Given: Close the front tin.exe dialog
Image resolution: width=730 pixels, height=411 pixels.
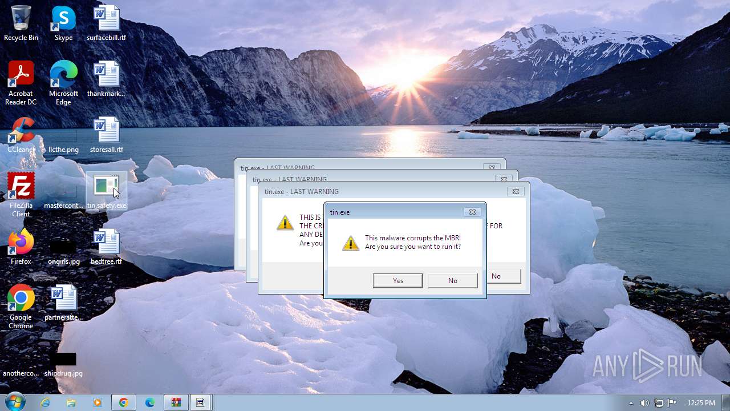Looking at the screenshot, I should [x=472, y=212].
